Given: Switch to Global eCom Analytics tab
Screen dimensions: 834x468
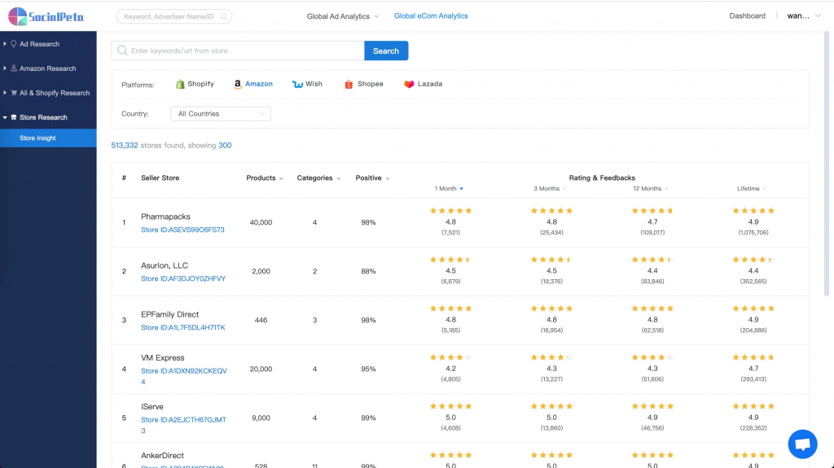Looking at the screenshot, I should click(431, 16).
